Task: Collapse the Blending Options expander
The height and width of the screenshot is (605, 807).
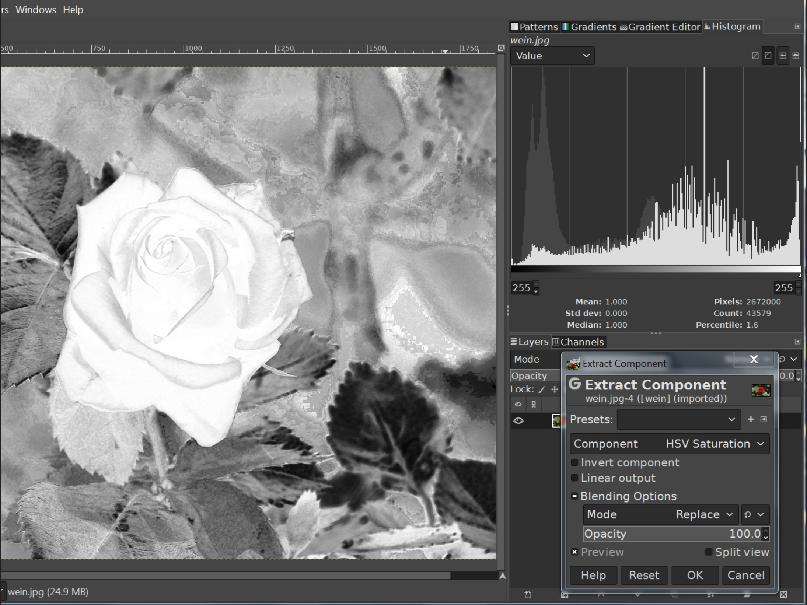Action: tap(574, 496)
